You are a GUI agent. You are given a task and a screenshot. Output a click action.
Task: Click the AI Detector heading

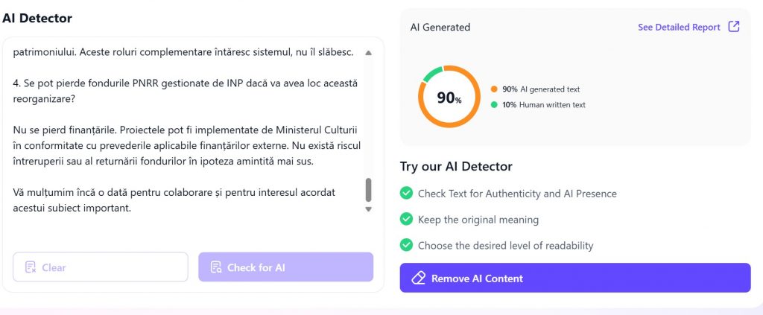tap(37, 17)
